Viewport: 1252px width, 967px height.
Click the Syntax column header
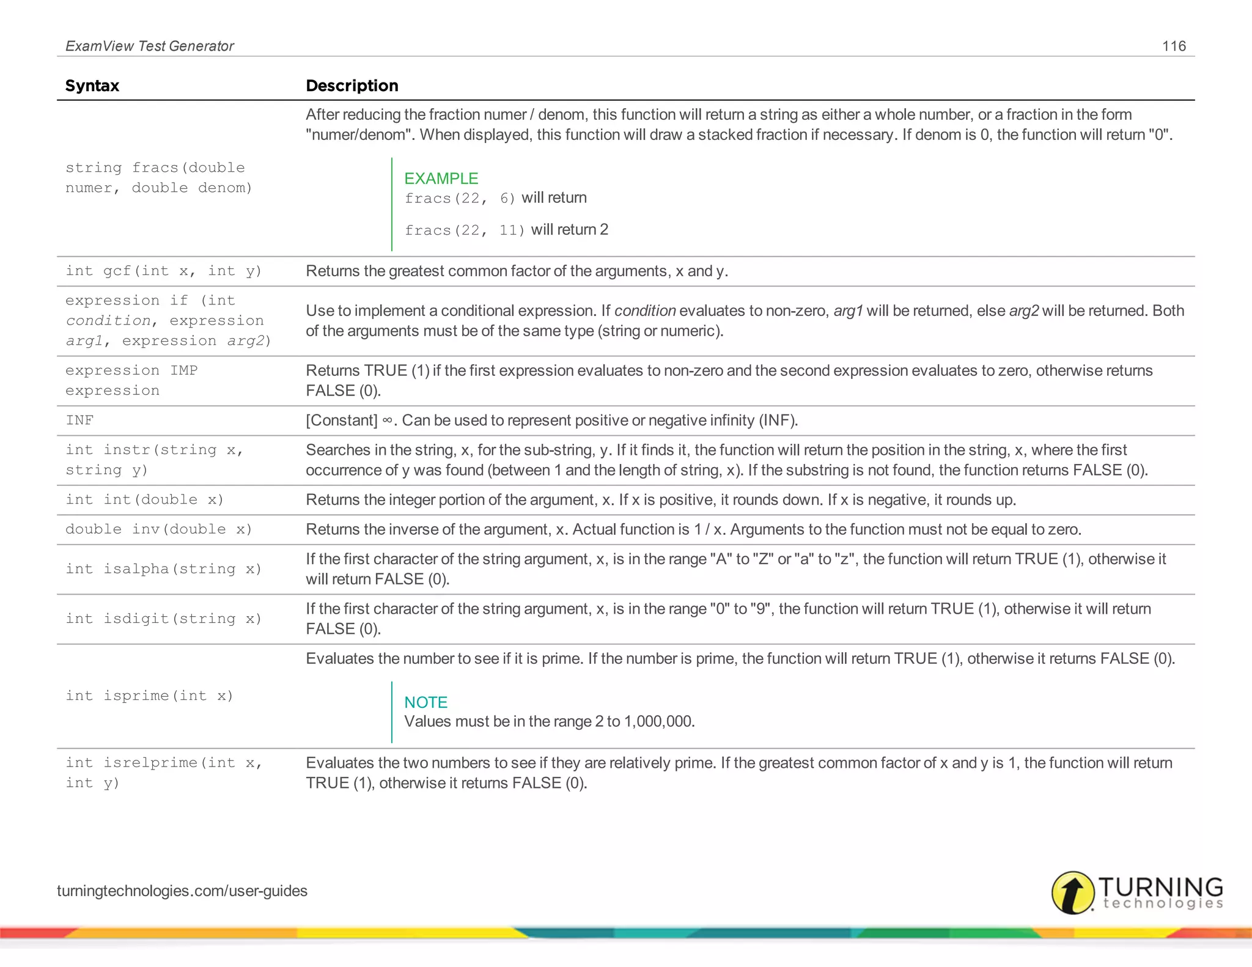click(92, 86)
